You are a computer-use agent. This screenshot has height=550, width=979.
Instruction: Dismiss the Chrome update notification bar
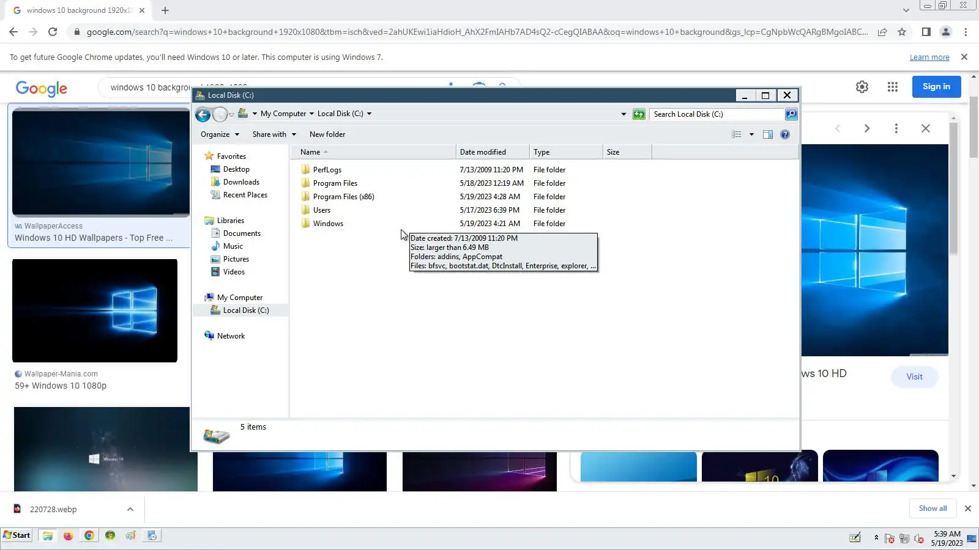(964, 57)
